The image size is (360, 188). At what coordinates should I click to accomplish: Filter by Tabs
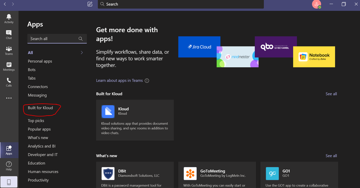(32, 78)
